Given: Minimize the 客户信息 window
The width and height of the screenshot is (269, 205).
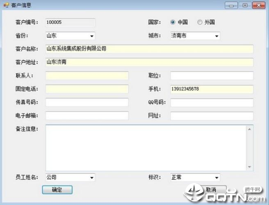Looking at the screenshot, I should (231, 5).
